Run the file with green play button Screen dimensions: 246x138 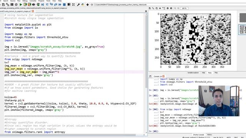point(21,5)
